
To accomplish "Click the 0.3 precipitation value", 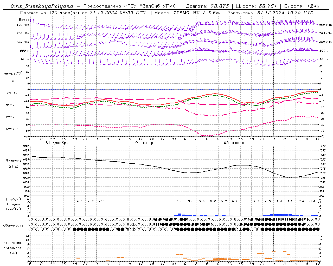I will 224,201.
